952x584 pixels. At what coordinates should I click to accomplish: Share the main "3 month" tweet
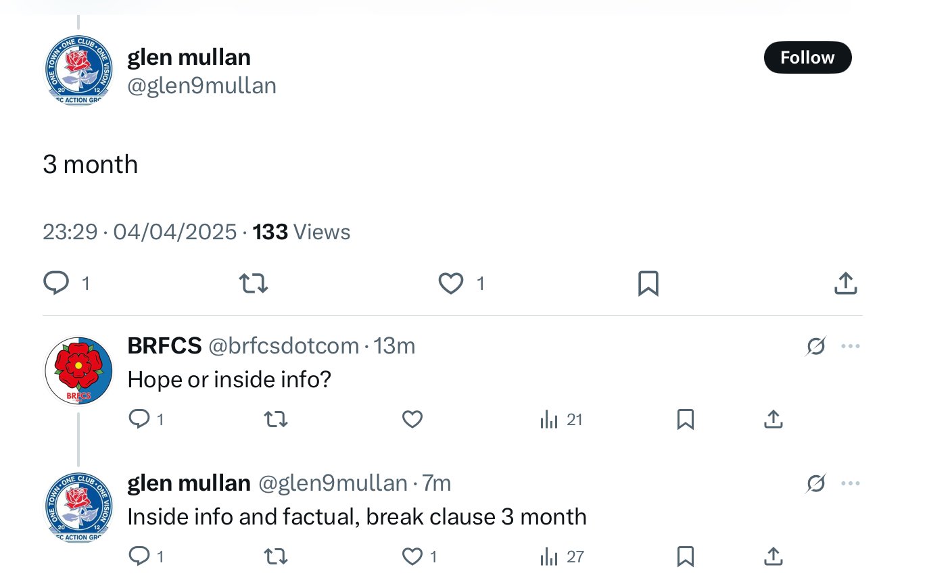(845, 283)
